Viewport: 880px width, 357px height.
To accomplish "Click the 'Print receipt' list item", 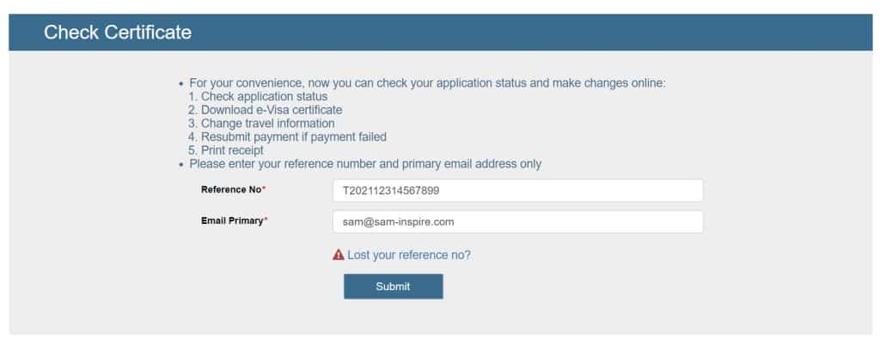I will point(232,150).
